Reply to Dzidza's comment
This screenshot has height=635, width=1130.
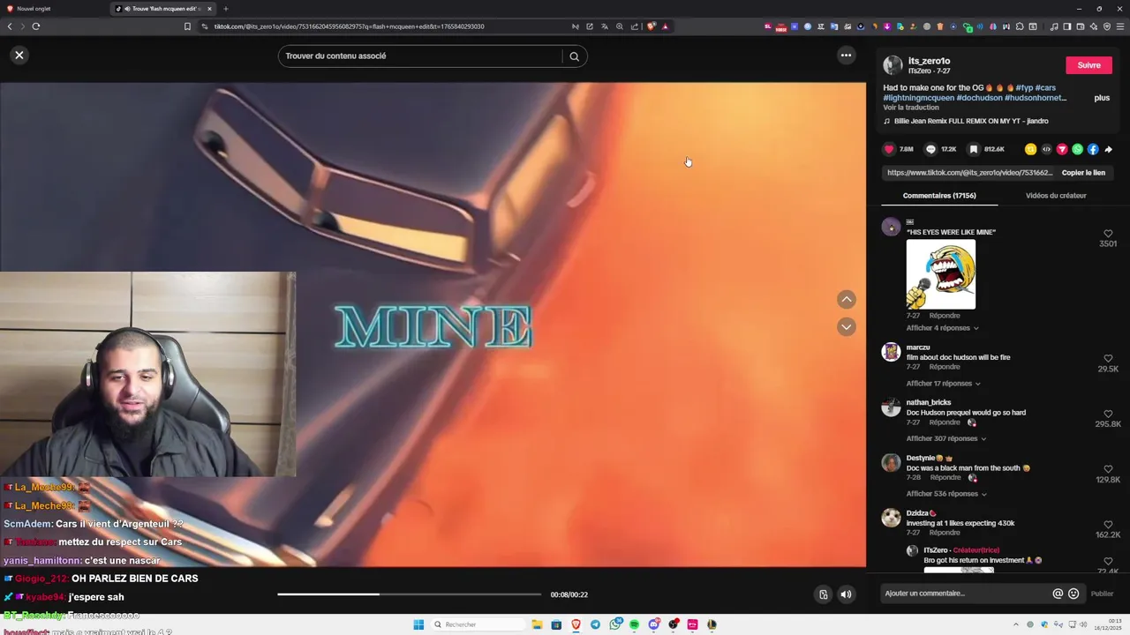point(944,533)
